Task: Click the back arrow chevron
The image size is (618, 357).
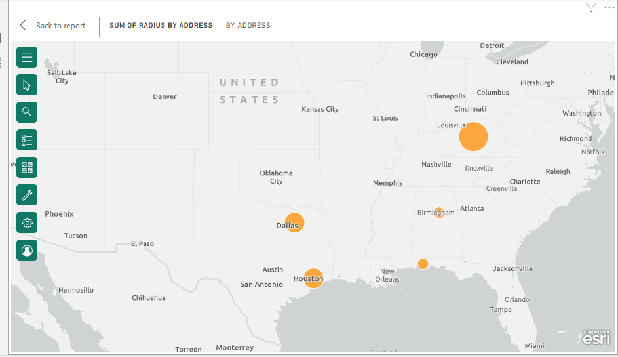Action: click(x=23, y=25)
